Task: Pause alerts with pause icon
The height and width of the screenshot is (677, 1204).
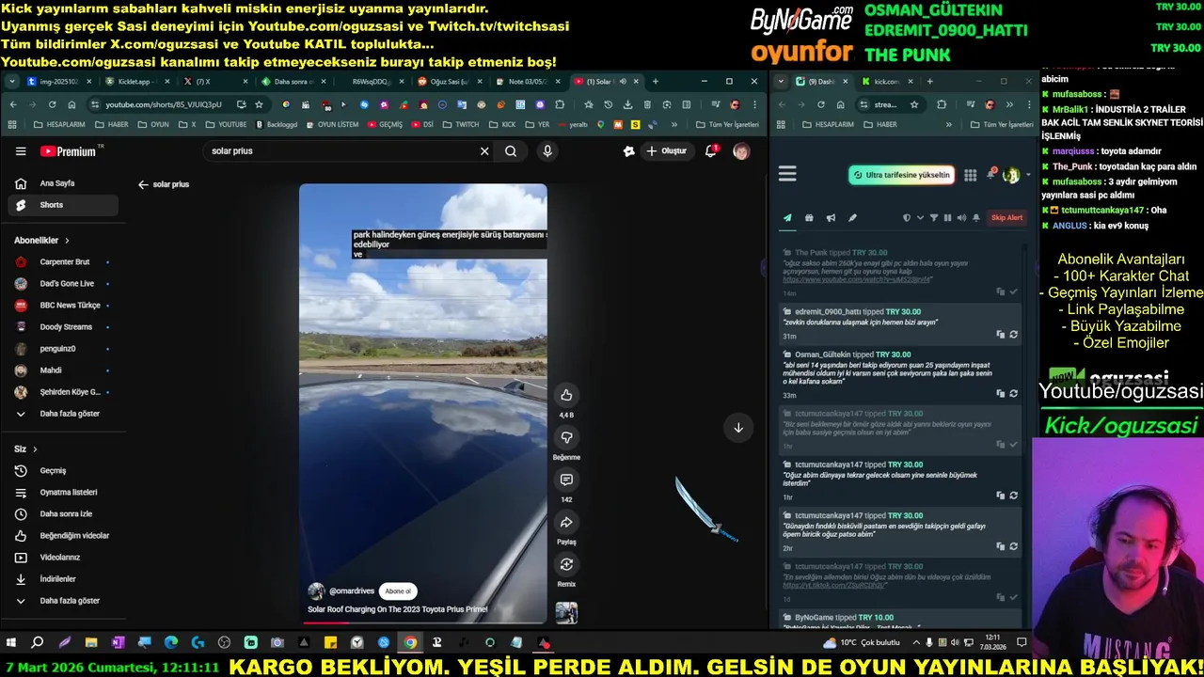Action: point(947,218)
